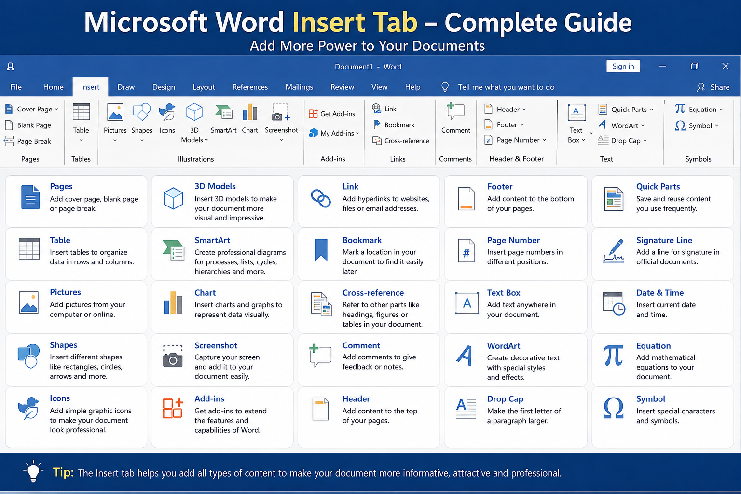Switch to the References tab
Viewport: 741px width, 494px height.
pos(250,87)
